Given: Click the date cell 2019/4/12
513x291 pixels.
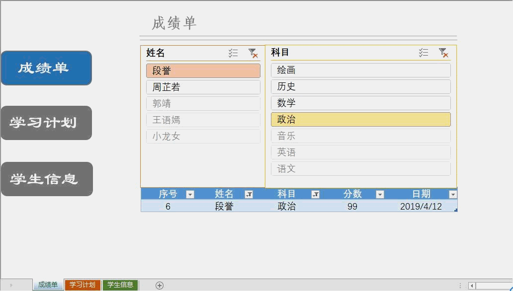Looking at the screenshot, I should pyautogui.click(x=421, y=206).
